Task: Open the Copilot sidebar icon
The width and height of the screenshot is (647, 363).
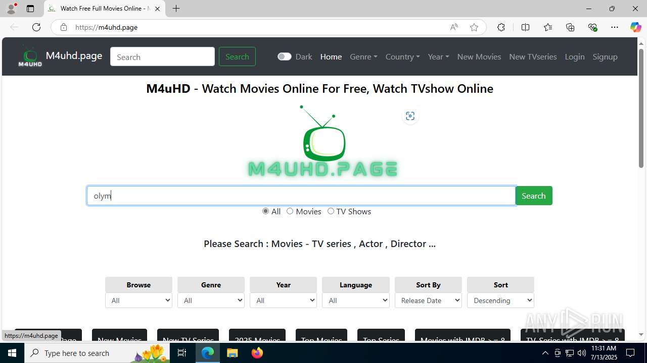Action: (636, 27)
